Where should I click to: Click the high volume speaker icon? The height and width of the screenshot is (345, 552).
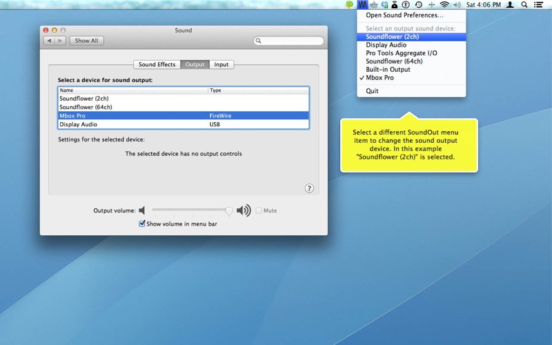coord(244,210)
